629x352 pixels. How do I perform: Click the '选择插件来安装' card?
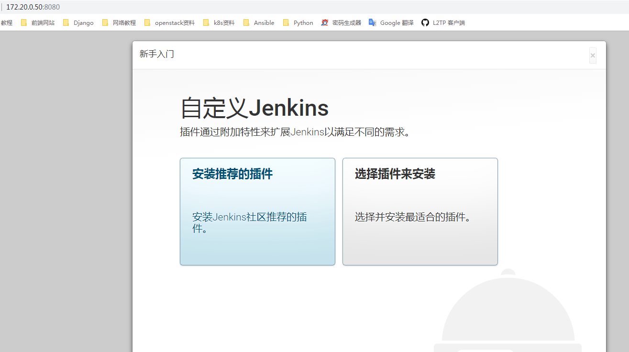click(x=420, y=211)
